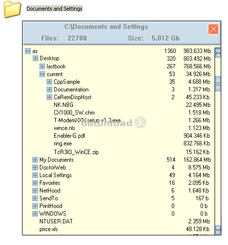Select the CX1000_SW.chm file
228x245 pixels.
pos(74,113)
